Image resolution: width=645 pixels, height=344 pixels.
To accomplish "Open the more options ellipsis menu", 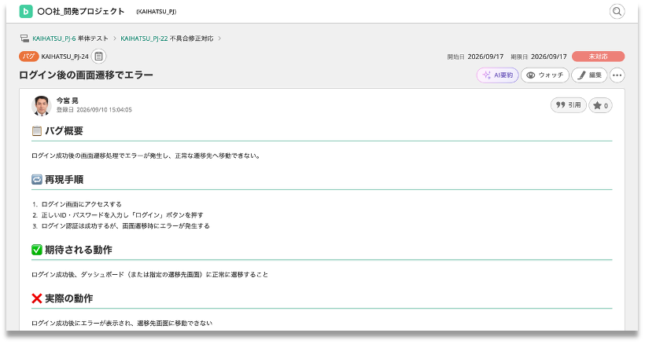I will pos(617,75).
